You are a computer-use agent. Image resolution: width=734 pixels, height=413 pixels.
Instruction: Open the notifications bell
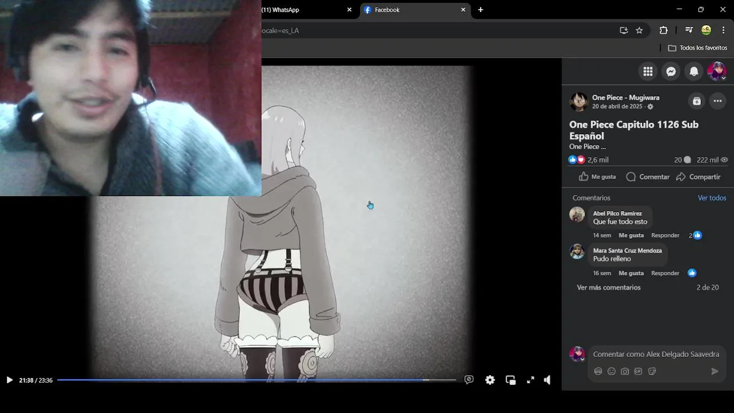pos(694,72)
